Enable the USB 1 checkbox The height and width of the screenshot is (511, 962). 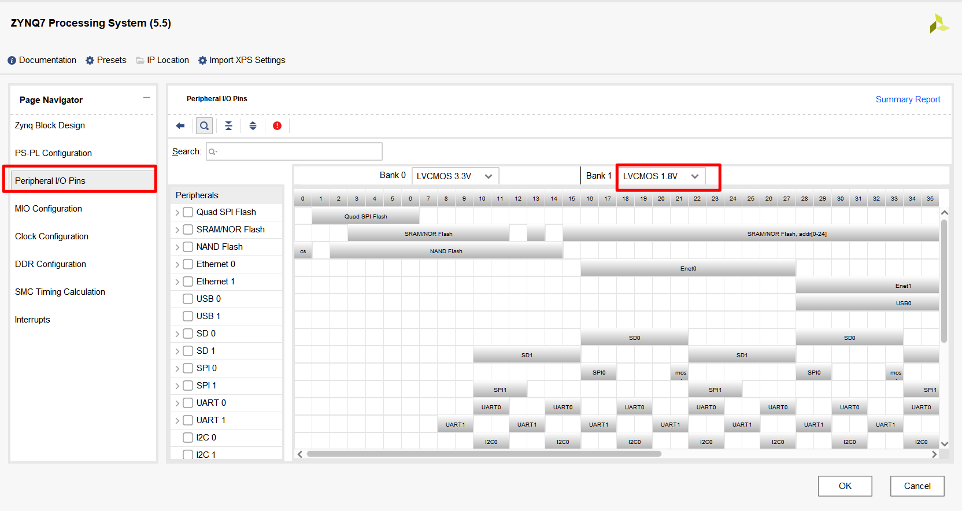coord(188,316)
